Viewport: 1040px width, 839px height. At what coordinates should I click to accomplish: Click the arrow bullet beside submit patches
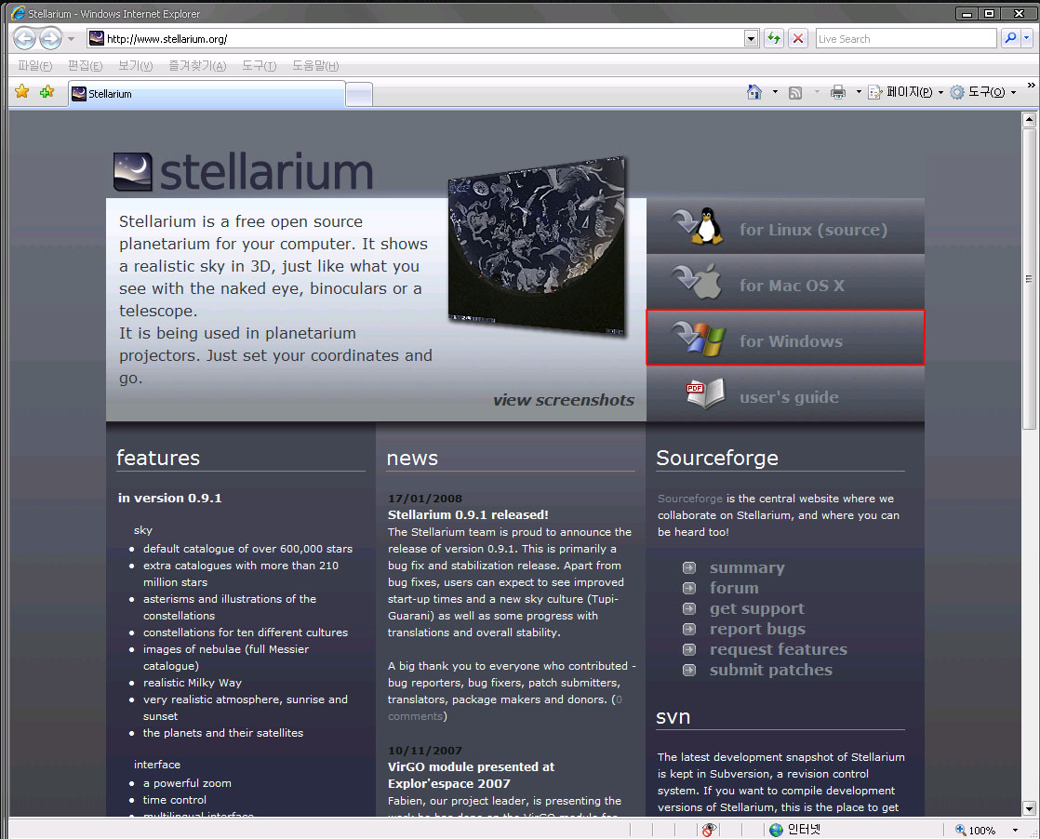tap(690, 671)
